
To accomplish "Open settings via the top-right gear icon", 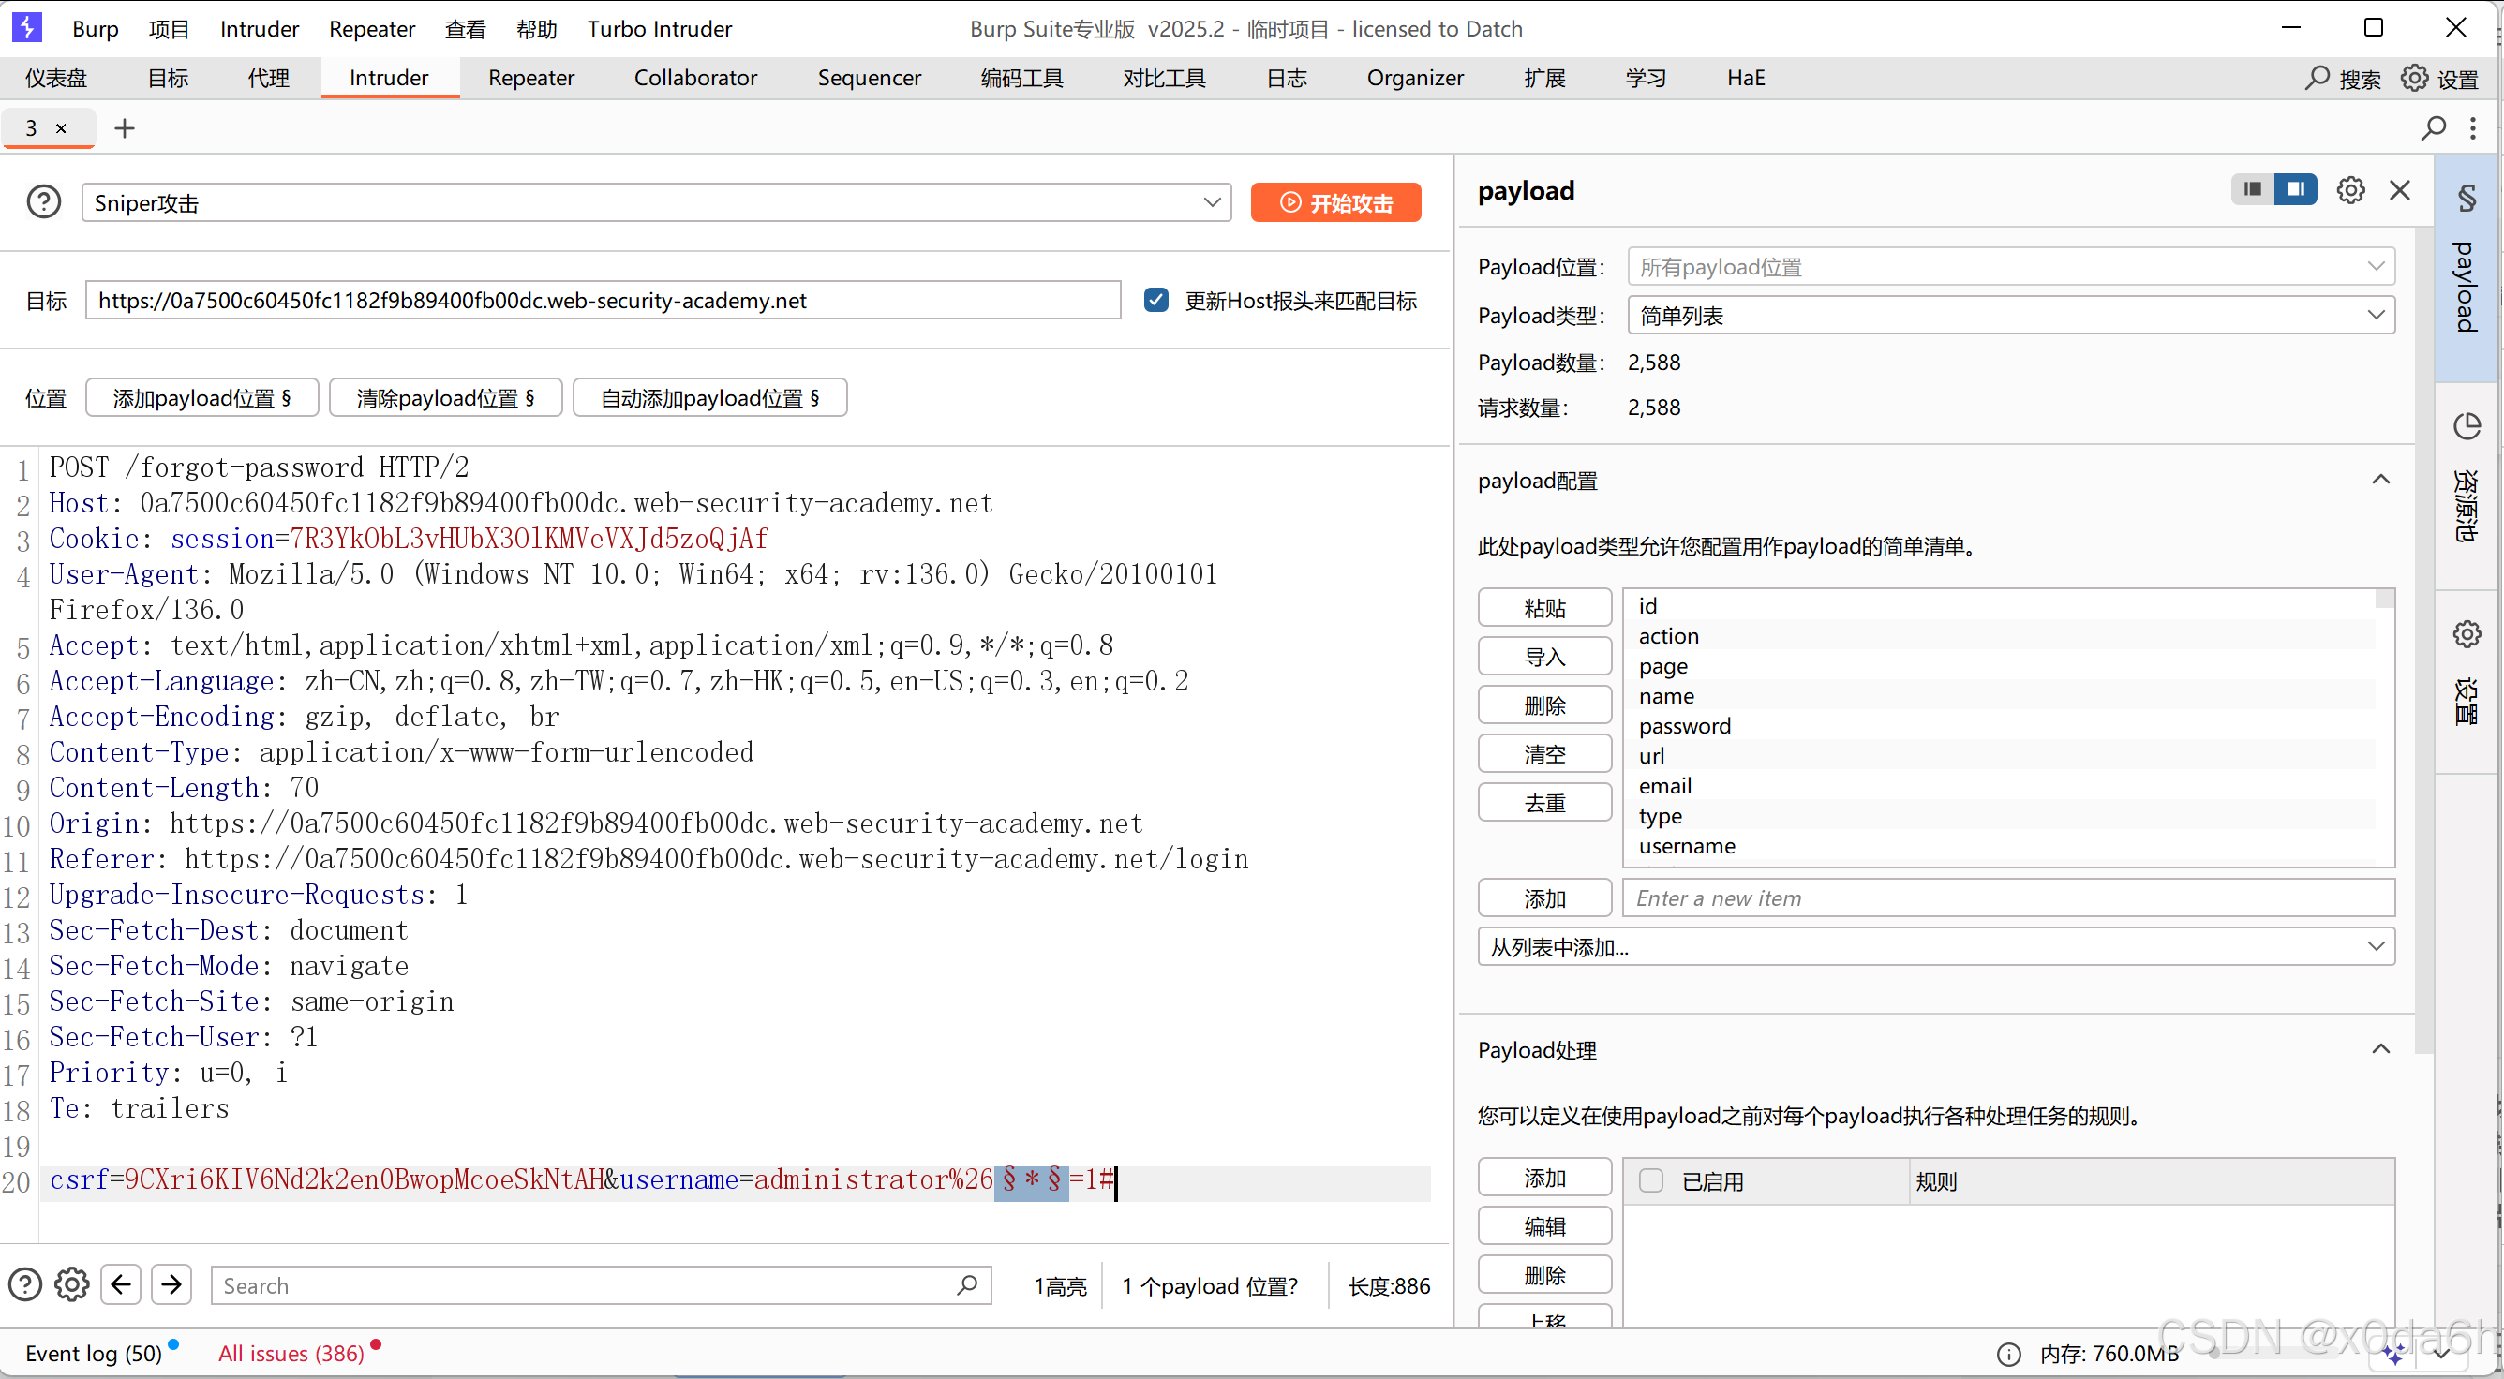I will [x=2417, y=78].
